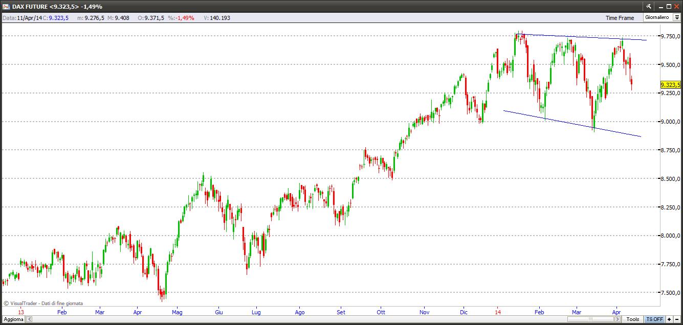683x325 pixels.
Task: Click the 8.500,0 price axis label
Action: tap(671, 179)
